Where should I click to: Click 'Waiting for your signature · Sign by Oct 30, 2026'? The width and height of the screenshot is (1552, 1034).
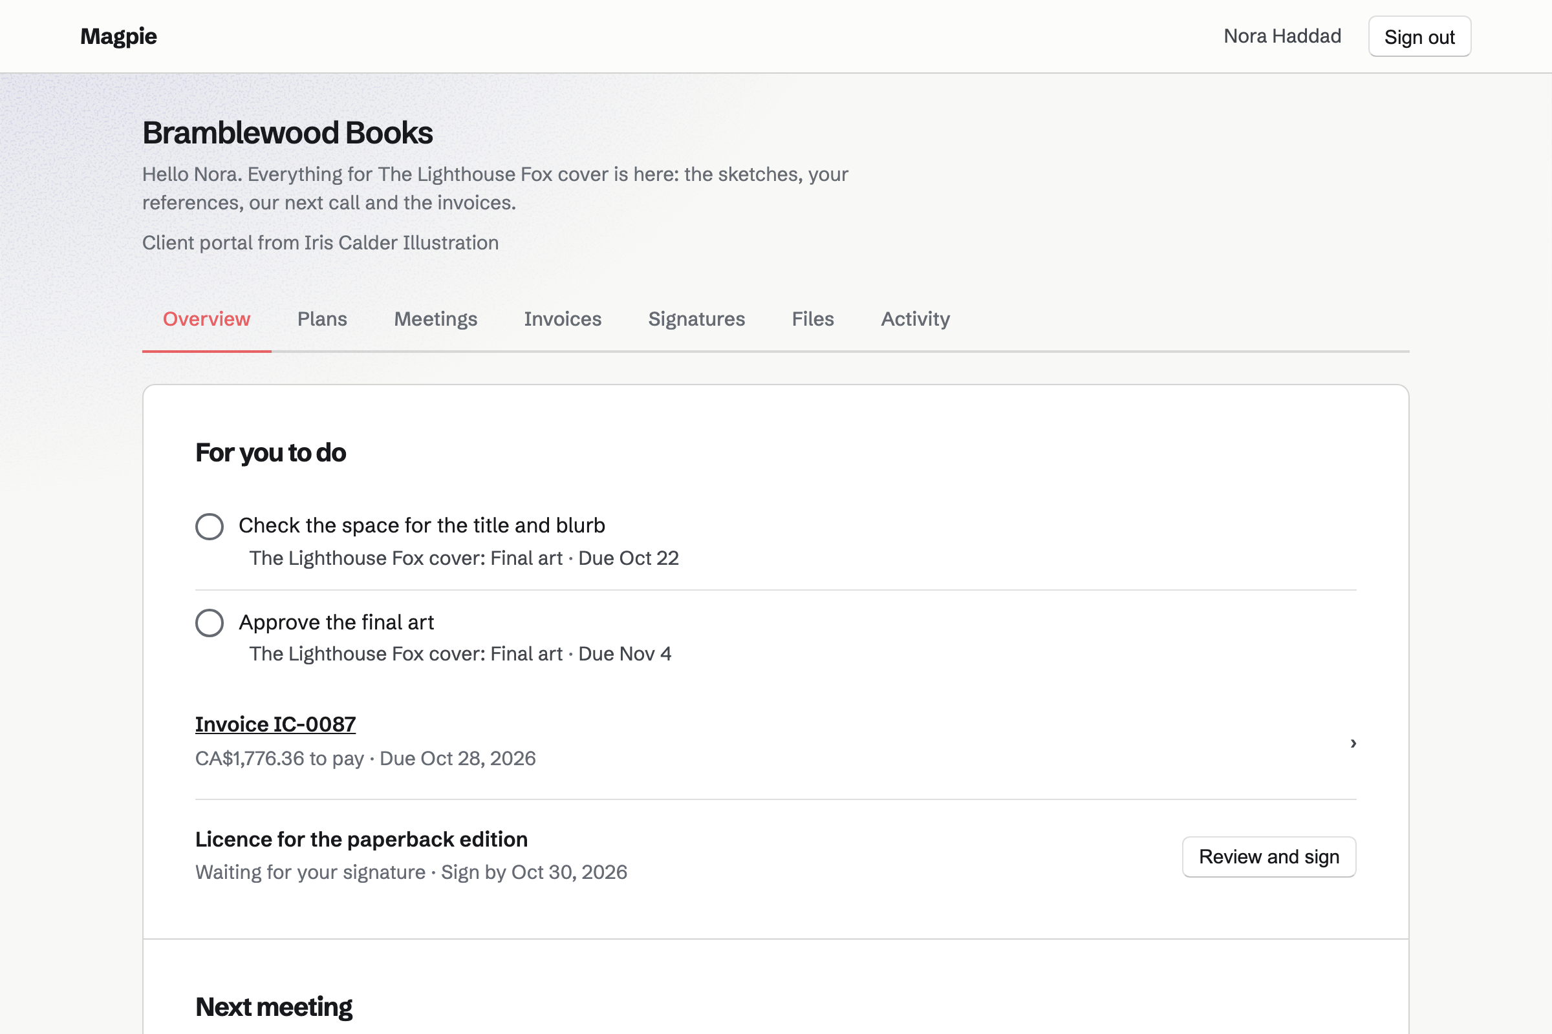click(411, 872)
